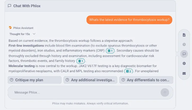Screen dimensions: 192x110
Task: Click the document upload icon in sidebar
Action: [x=184, y=35]
